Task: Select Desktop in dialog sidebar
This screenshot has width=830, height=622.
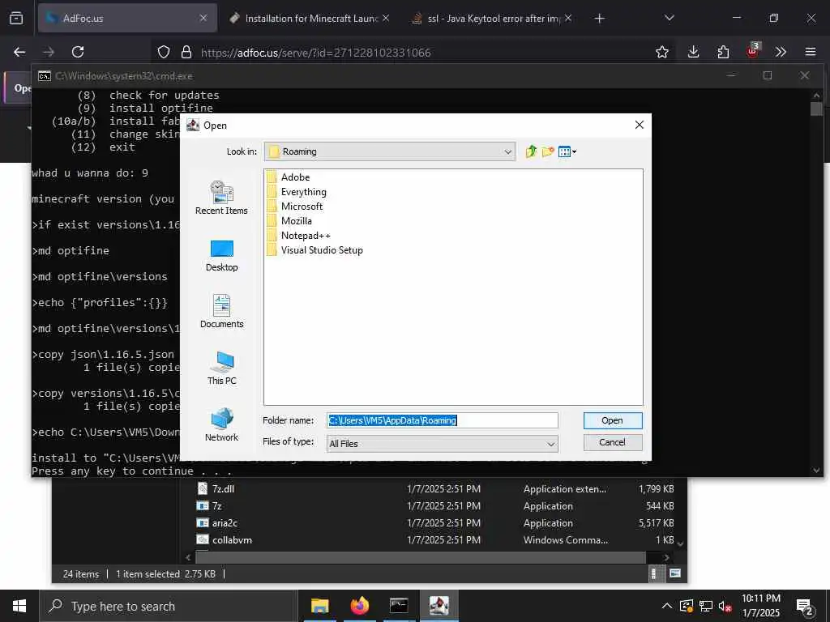Action: (x=221, y=256)
